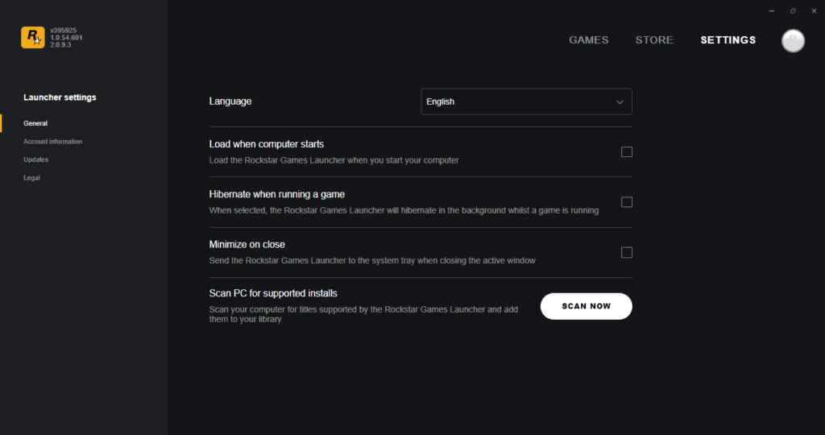Screen dimensions: 825x435
Task: Open the Language dropdown showing English
Action: point(526,101)
